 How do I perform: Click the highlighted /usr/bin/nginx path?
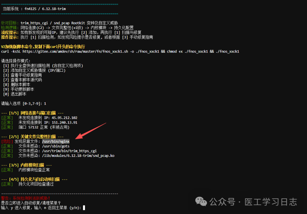click(56, 141)
